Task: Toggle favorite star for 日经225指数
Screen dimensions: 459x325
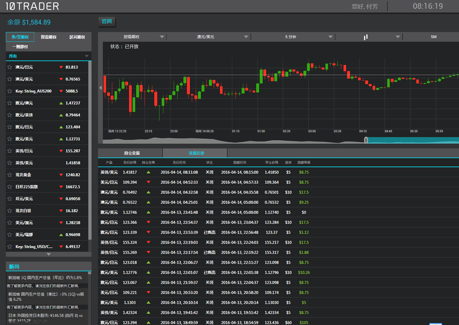Action: coord(10,187)
